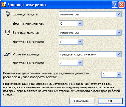Viewport: 126px width, 107px height.
Task: Click the Единицы макета label
Action: (26, 33)
